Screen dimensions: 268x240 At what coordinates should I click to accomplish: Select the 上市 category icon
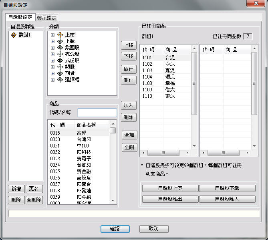pyautogui.click(x=60, y=35)
